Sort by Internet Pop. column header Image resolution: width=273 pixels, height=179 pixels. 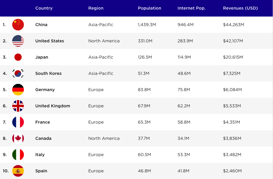[x=192, y=8]
